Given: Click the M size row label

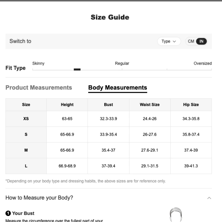Looking at the screenshot, I should [x=26, y=150].
